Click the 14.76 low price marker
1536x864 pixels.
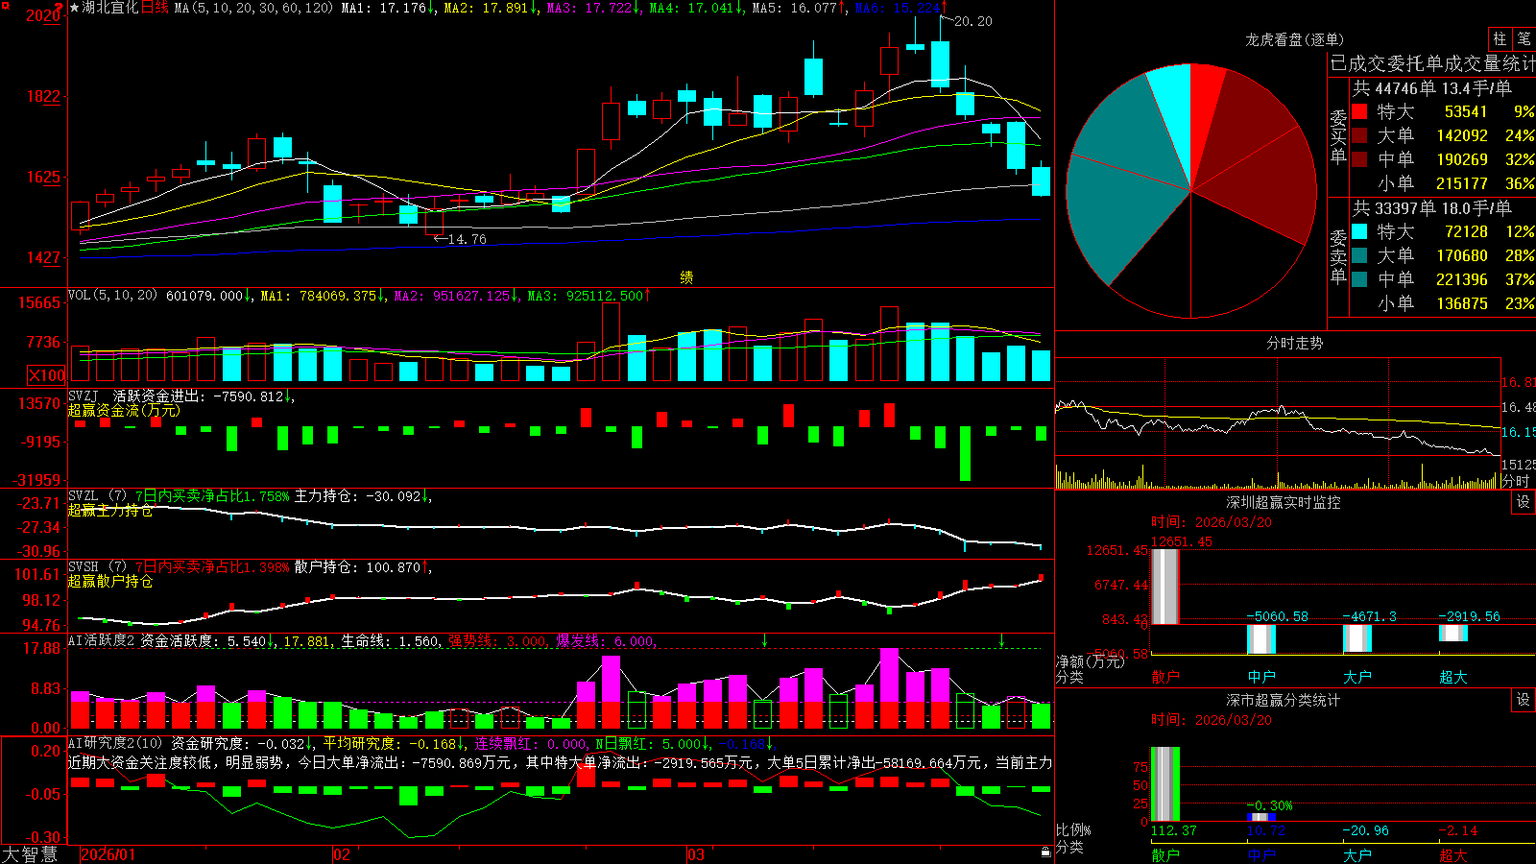click(467, 239)
